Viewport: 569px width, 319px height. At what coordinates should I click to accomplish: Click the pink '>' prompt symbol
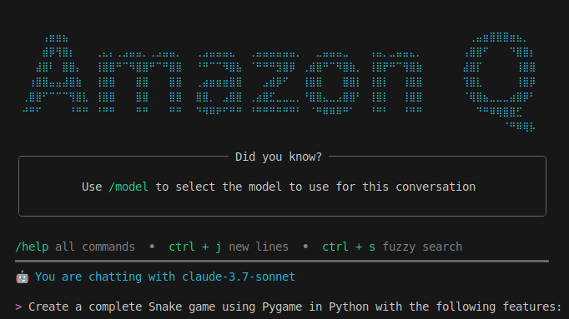pyautogui.click(x=18, y=307)
